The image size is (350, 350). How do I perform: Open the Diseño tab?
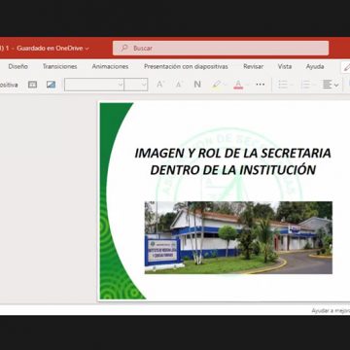click(18, 66)
